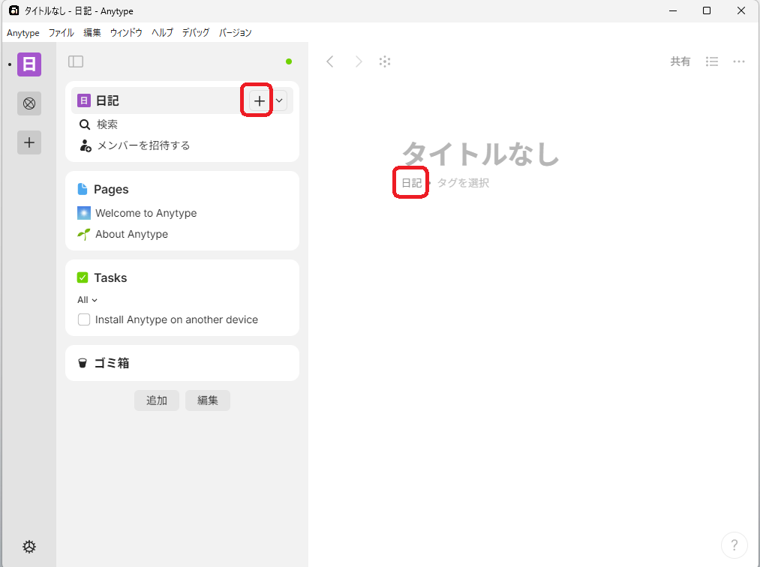Click the trash bin icon

pos(83,363)
